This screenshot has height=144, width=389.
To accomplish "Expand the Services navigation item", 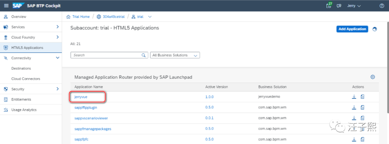I will 57,27.
